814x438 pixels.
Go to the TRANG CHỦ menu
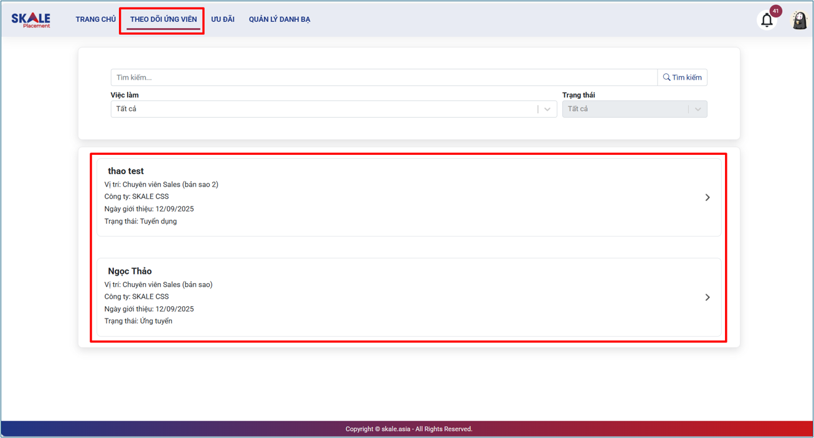click(x=95, y=19)
